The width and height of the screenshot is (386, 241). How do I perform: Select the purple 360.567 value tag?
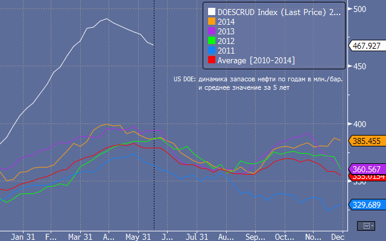pos(368,169)
